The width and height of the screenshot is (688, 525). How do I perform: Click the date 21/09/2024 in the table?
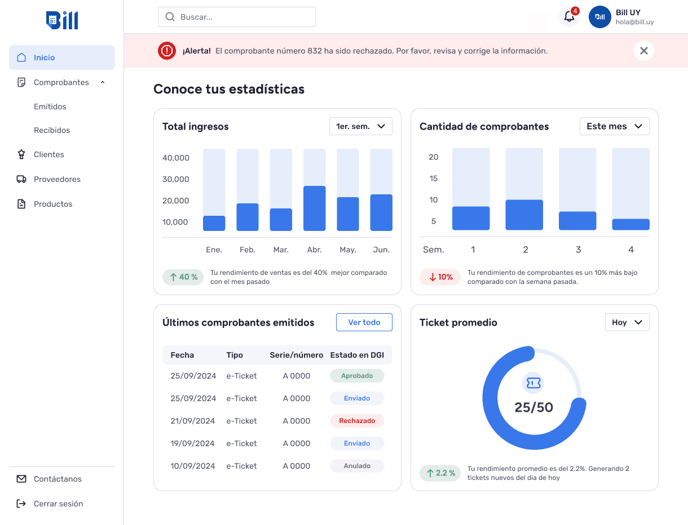193,421
